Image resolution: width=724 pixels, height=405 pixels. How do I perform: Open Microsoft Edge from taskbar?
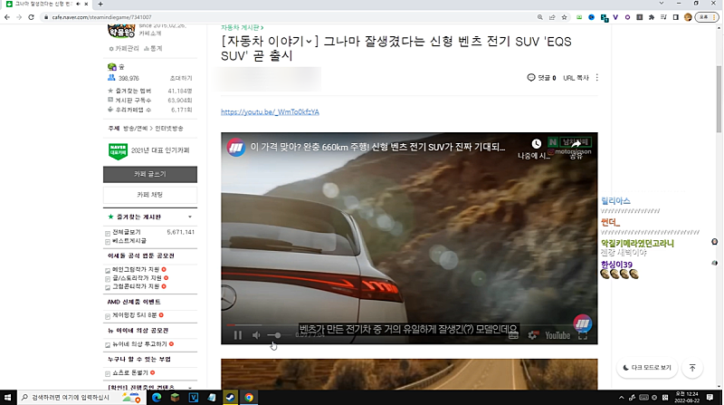[157, 397]
